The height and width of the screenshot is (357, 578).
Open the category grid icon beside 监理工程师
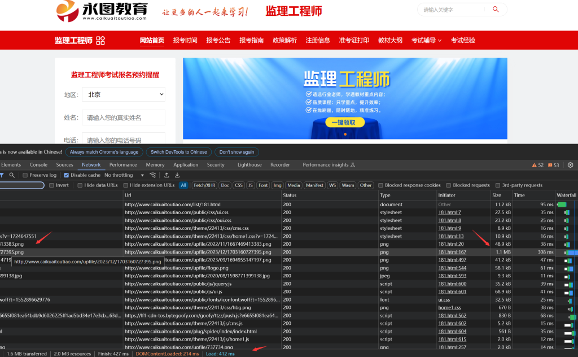click(x=100, y=40)
